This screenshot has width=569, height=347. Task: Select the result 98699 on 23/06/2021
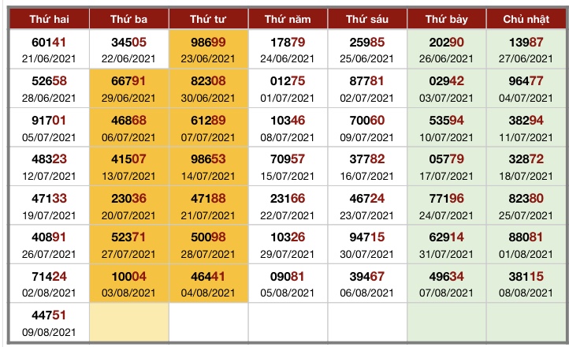point(208,49)
